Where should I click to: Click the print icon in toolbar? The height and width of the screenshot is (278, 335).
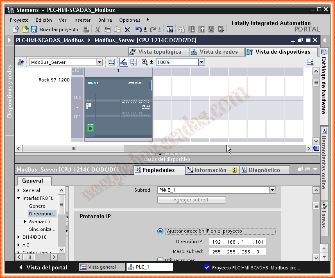point(86,29)
